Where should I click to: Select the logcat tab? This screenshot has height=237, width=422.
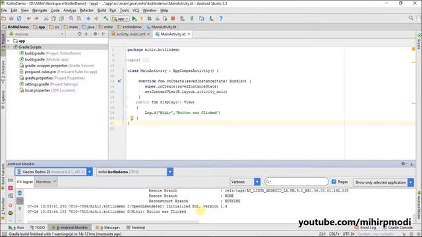point(24,182)
